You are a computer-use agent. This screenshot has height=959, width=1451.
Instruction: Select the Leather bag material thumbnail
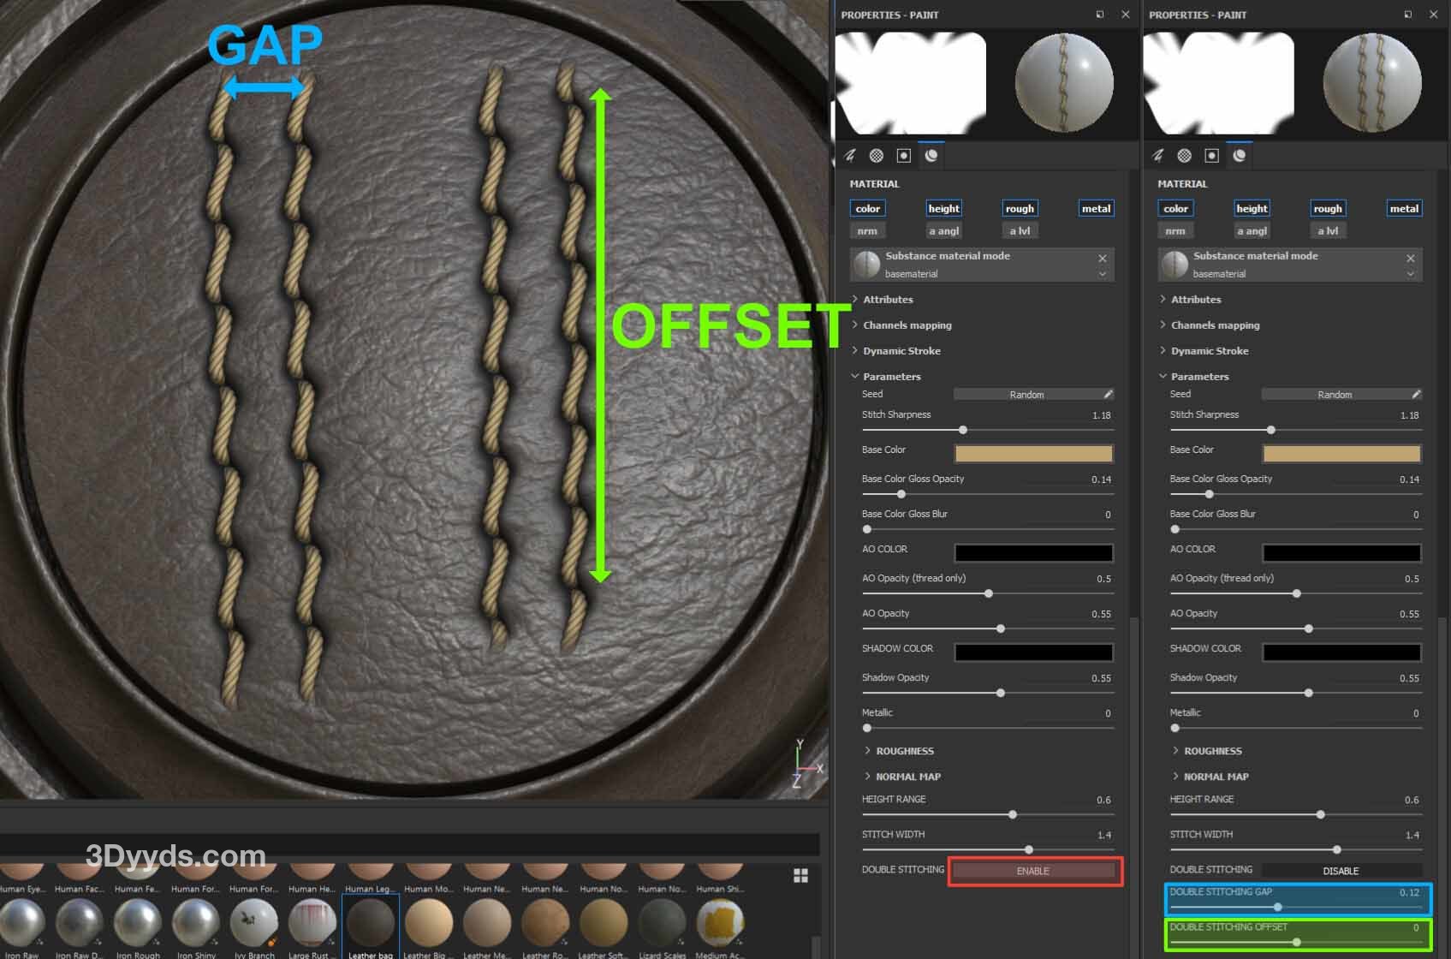pyautogui.click(x=370, y=925)
